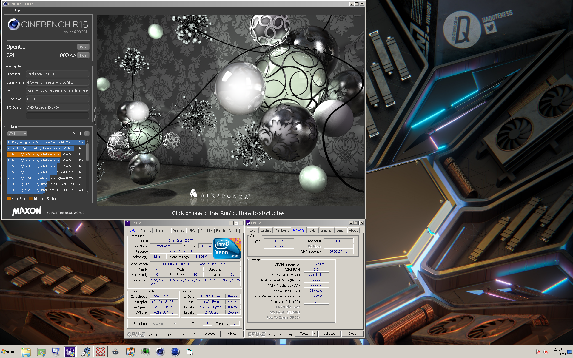Viewport: 573px width, 358px height.
Task: Open SPD tab in right CPU-Z window
Action: tap(312, 230)
